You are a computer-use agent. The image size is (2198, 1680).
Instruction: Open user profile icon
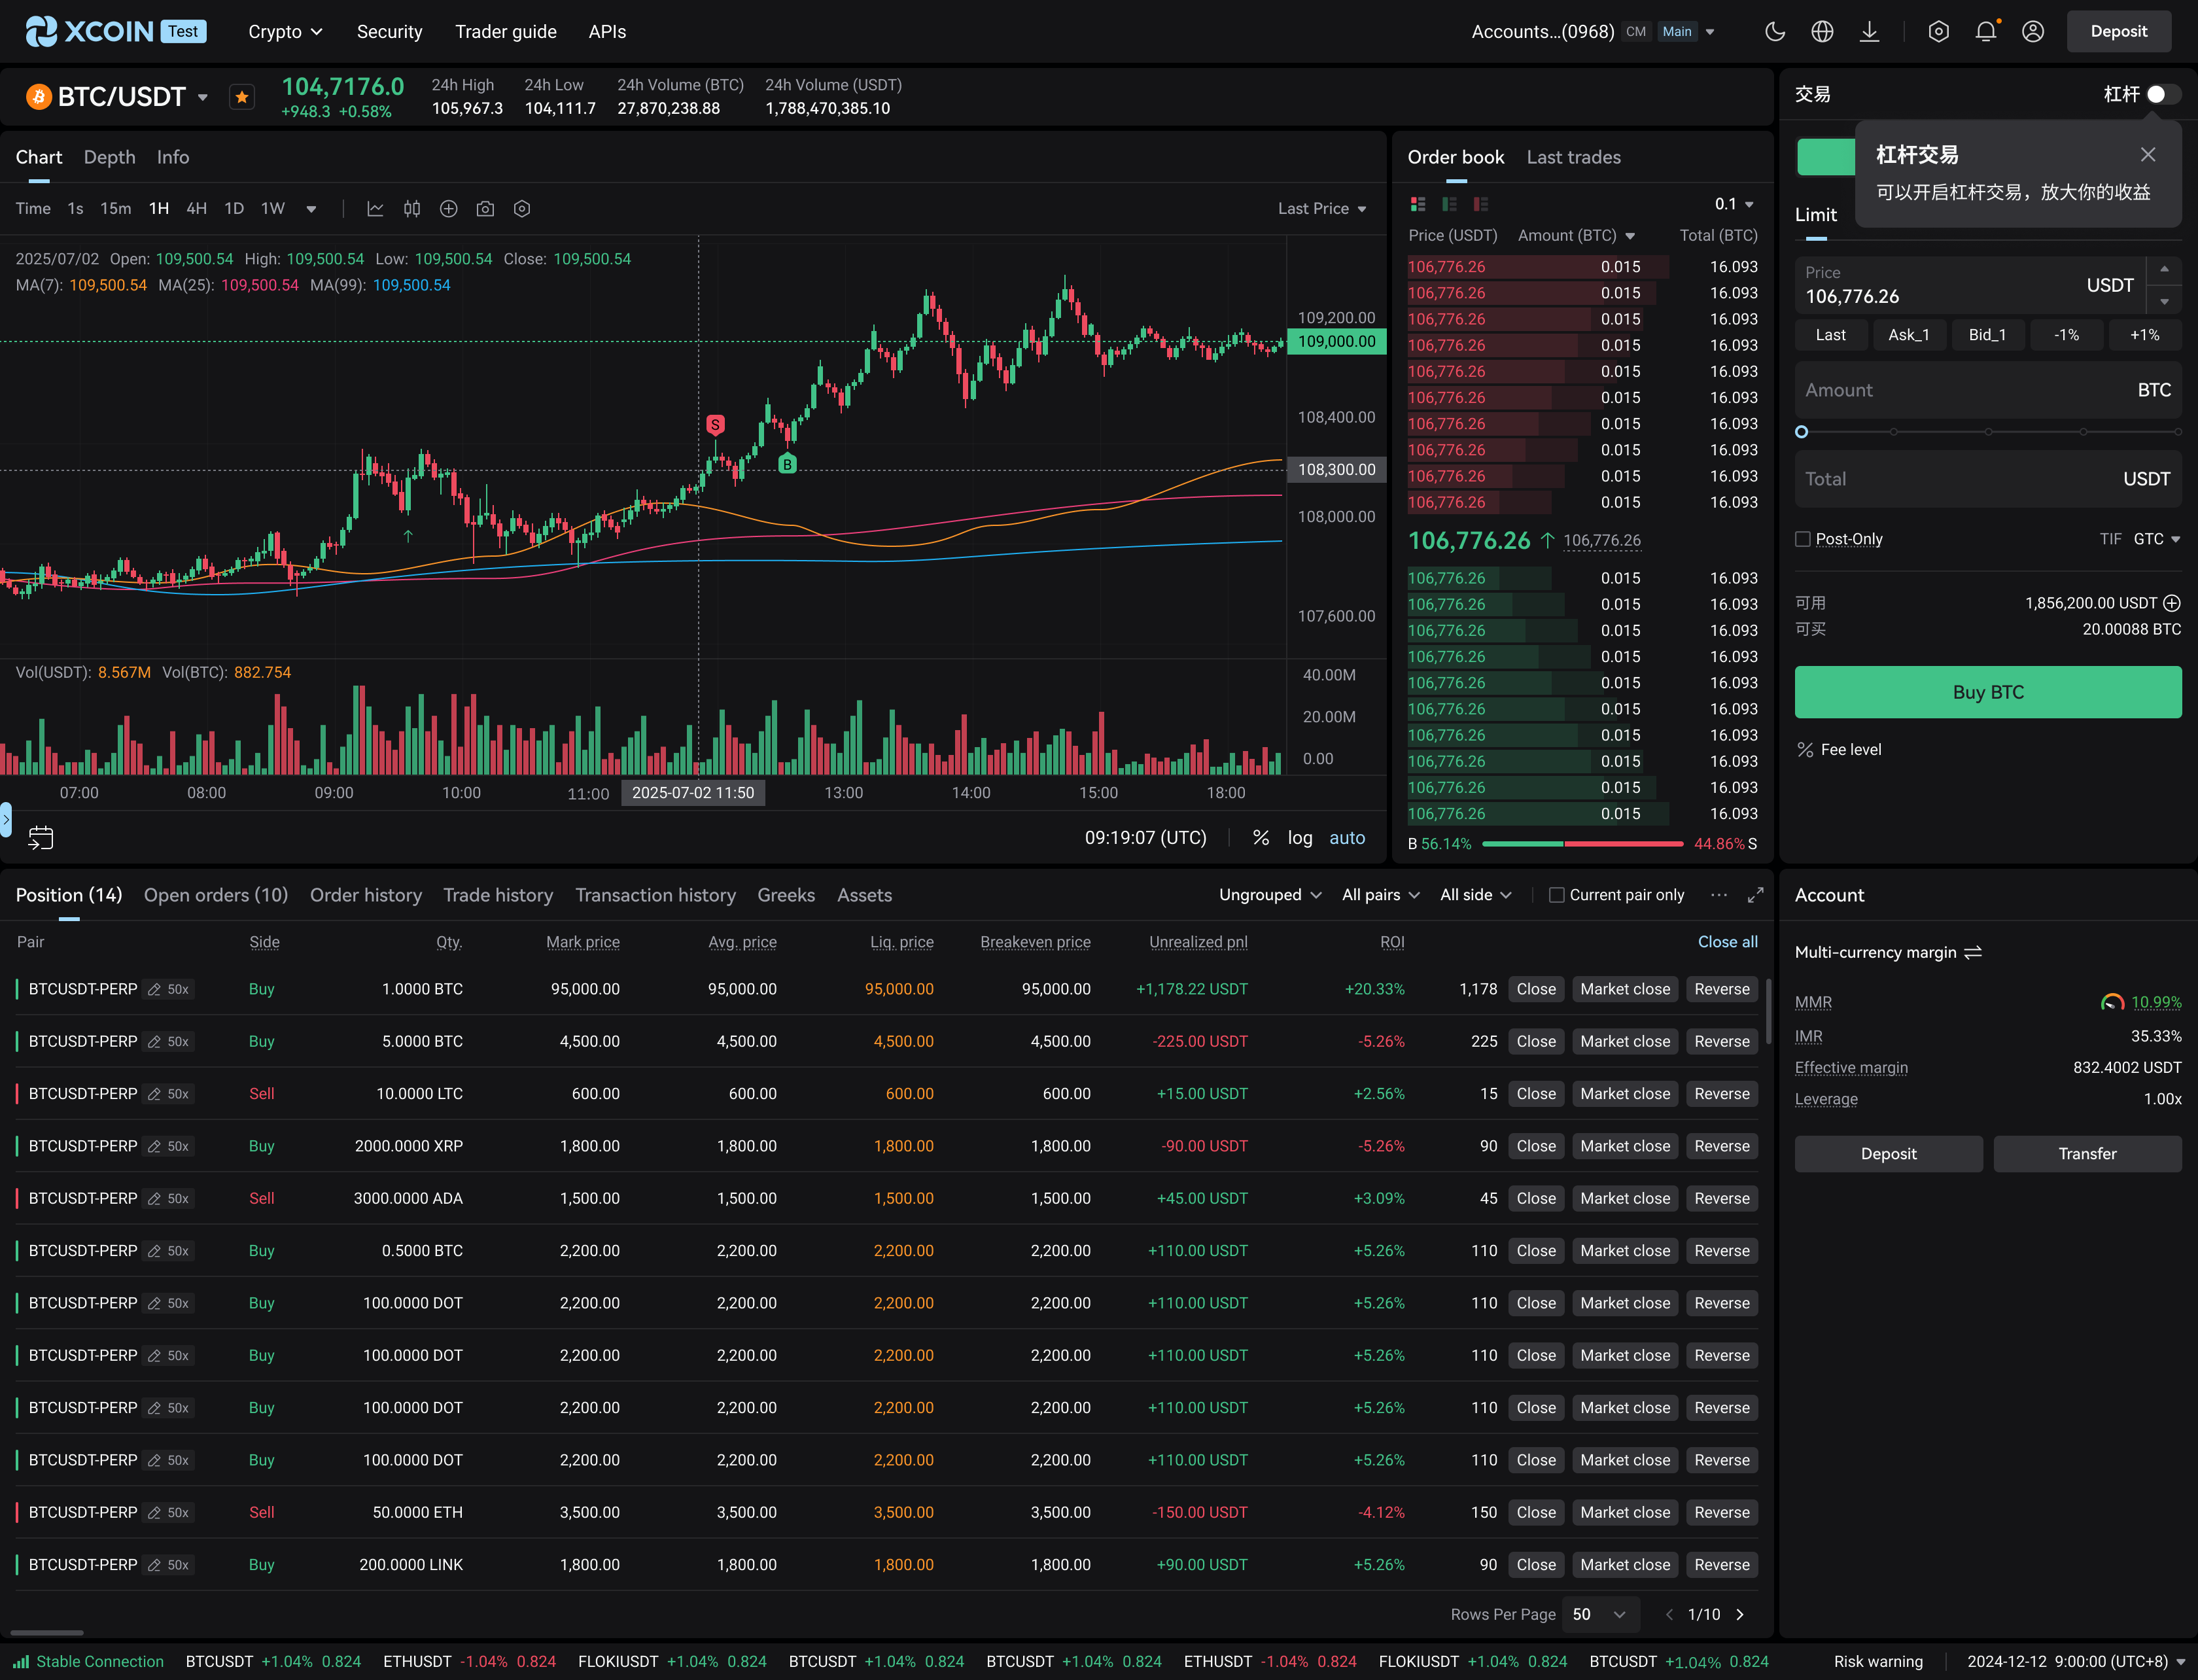tap(2033, 31)
